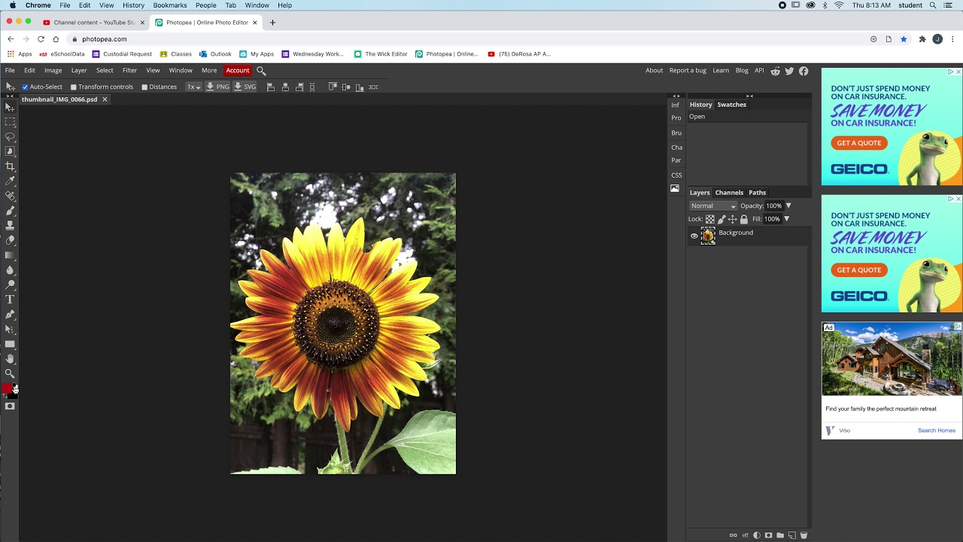Open the image panel icon below CSS
This screenshot has width=963, height=542.
pos(675,188)
